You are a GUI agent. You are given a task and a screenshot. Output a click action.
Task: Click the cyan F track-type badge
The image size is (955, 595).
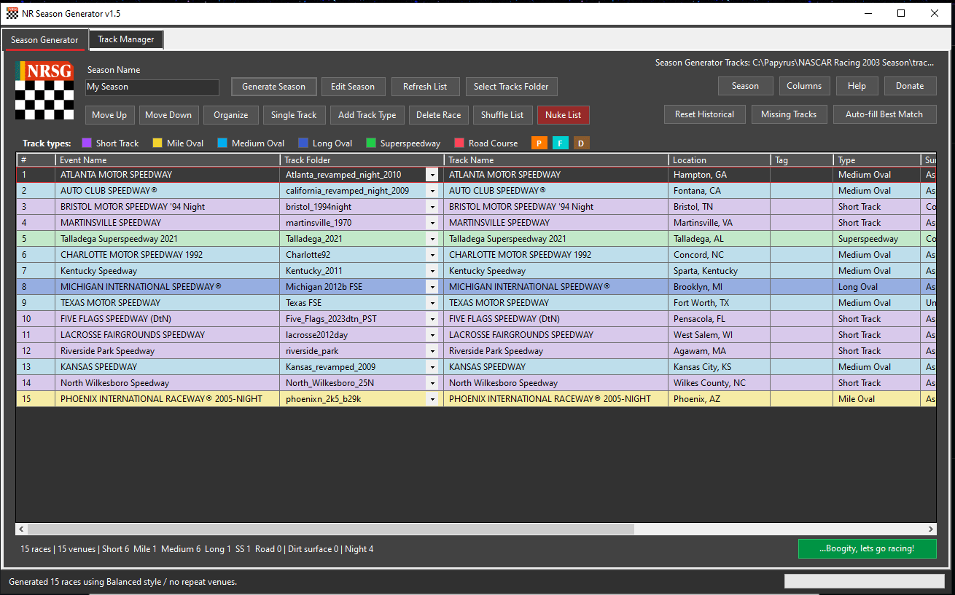[561, 143]
